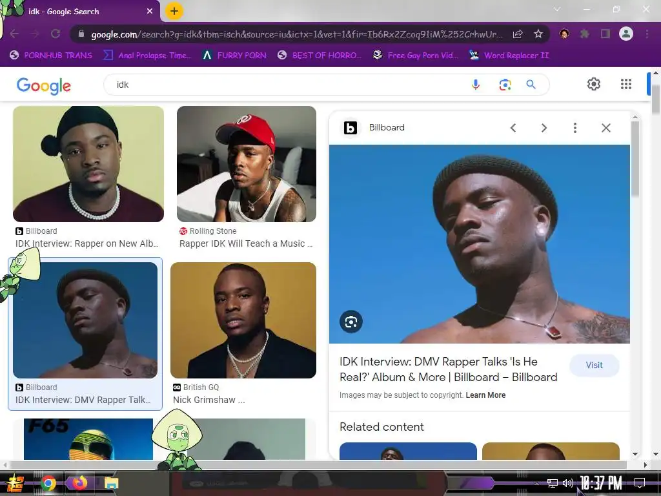
Task: Click the large preview image
Action: pos(480,243)
